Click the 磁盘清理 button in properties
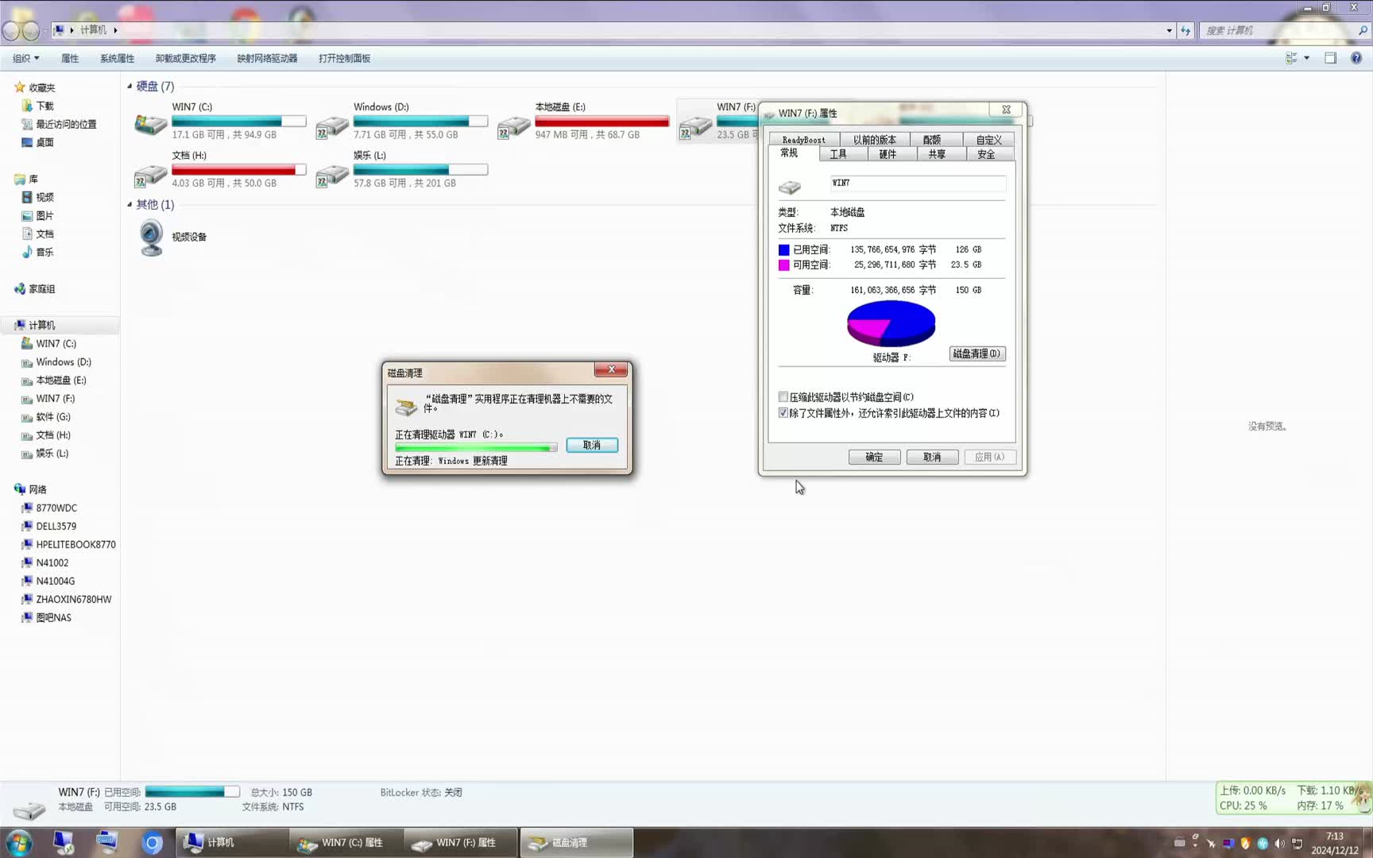Viewport: 1373px width, 858px height. 977,354
